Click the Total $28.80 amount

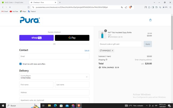[148, 64]
